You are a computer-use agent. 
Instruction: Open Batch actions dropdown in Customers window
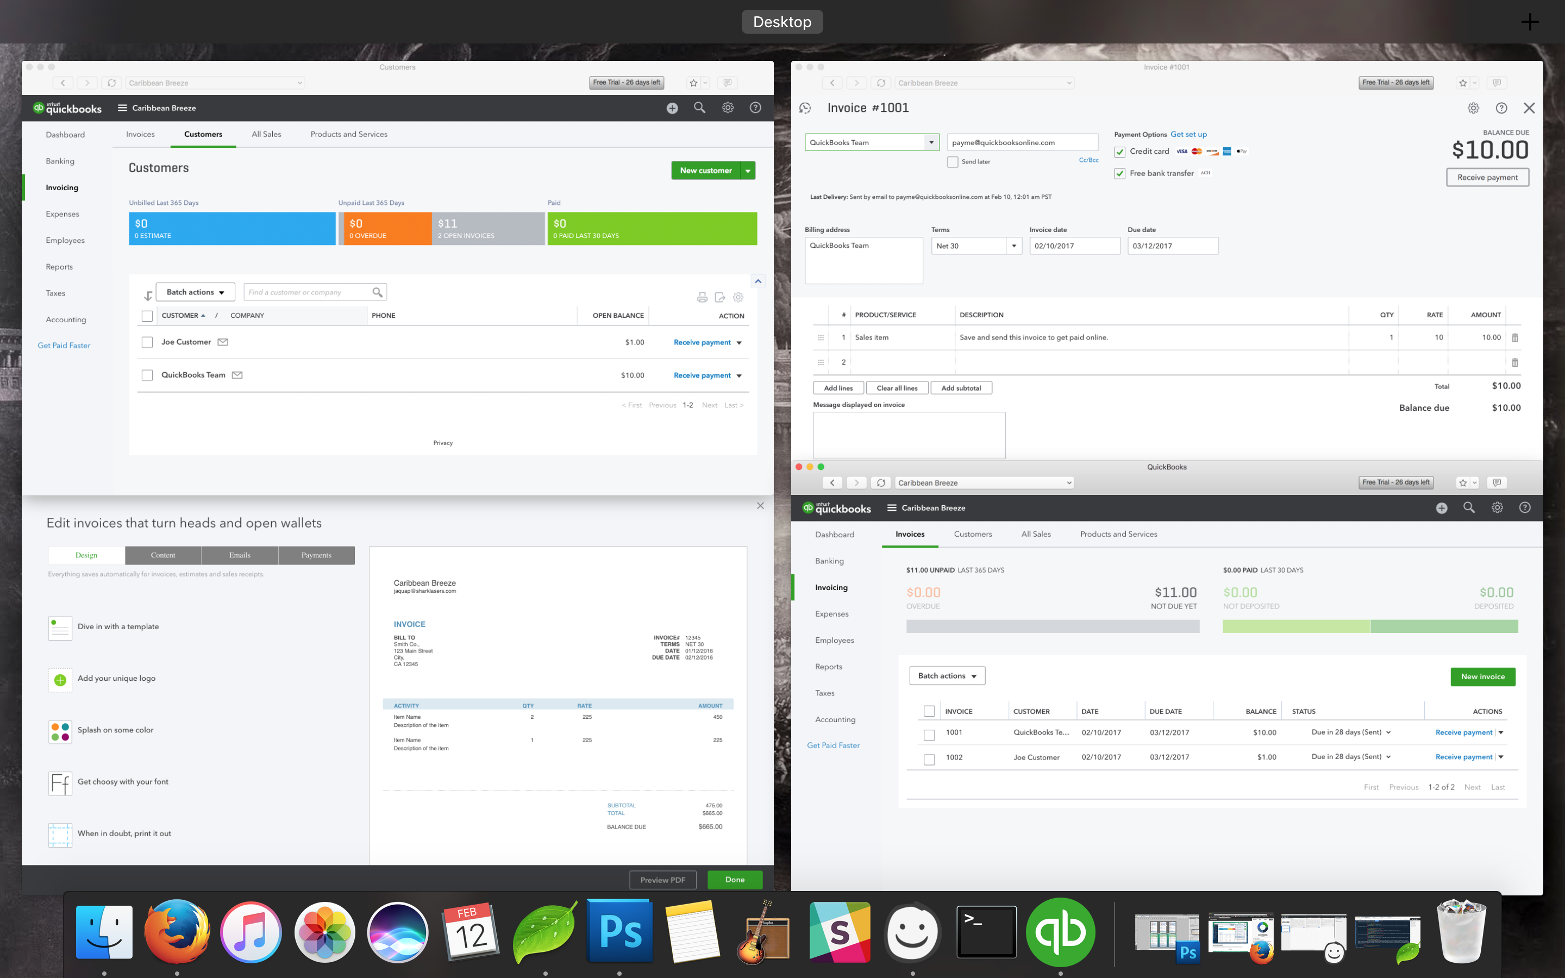pyautogui.click(x=195, y=292)
